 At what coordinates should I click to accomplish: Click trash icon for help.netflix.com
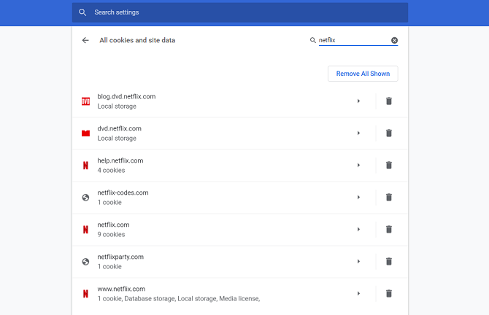coord(388,166)
